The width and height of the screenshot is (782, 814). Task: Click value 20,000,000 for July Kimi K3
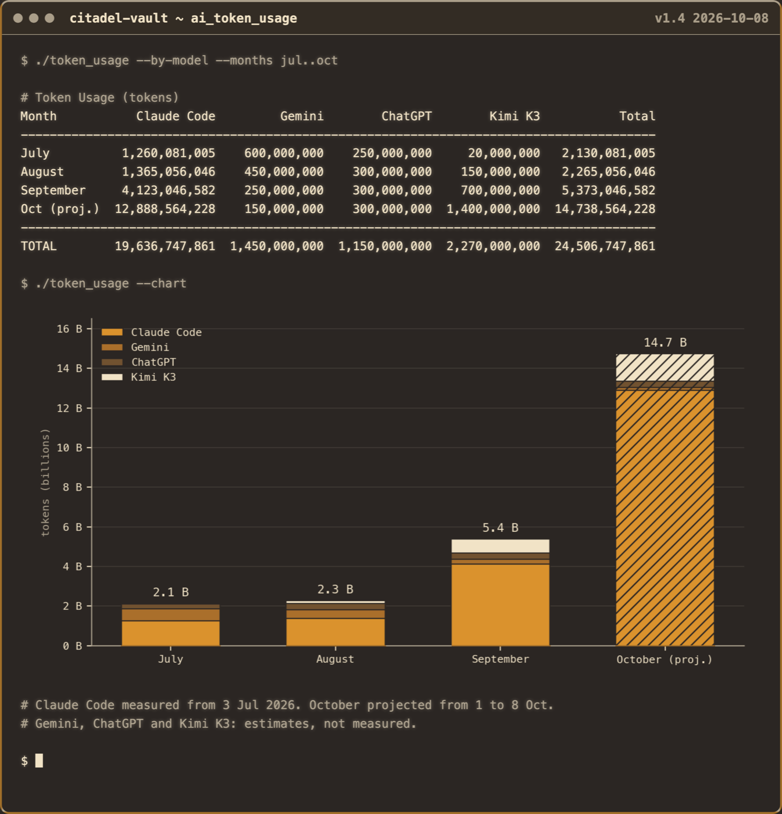(x=504, y=153)
